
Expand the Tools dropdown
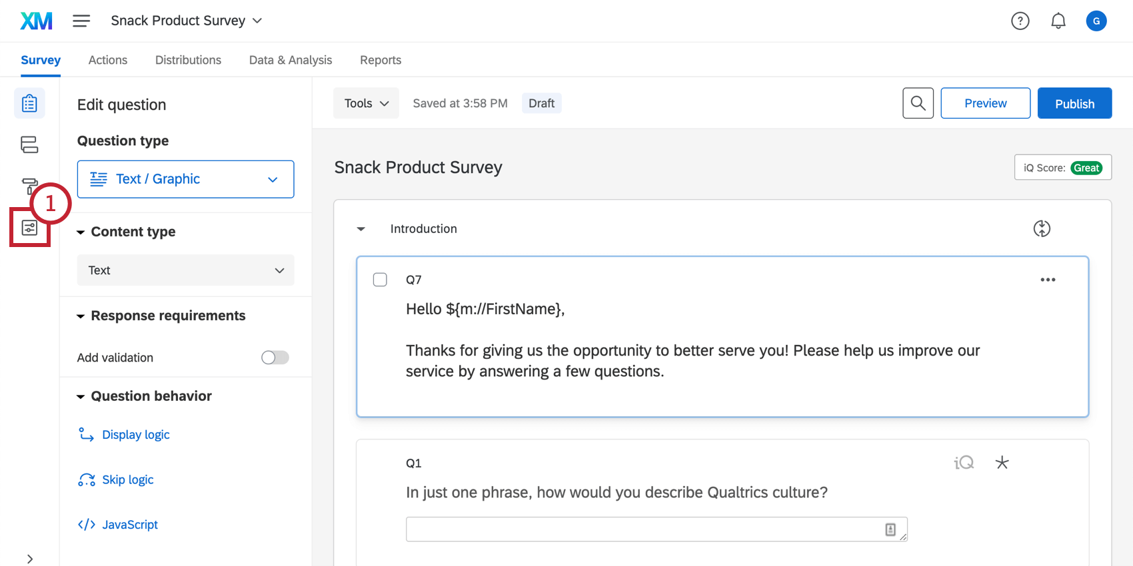(x=366, y=103)
